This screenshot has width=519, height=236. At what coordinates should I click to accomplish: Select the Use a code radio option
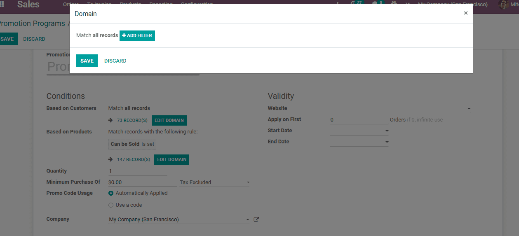coord(111,205)
